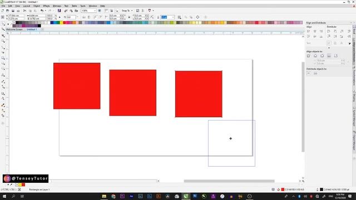Toggle Align to Page Edge option
356x200 pixels.
point(315,56)
